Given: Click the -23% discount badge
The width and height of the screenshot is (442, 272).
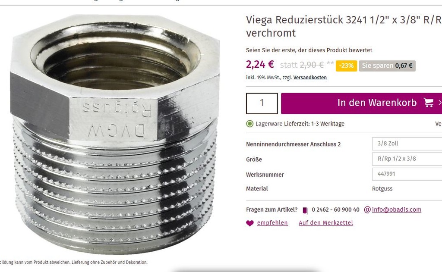Looking at the screenshot, I should [347, 66].
